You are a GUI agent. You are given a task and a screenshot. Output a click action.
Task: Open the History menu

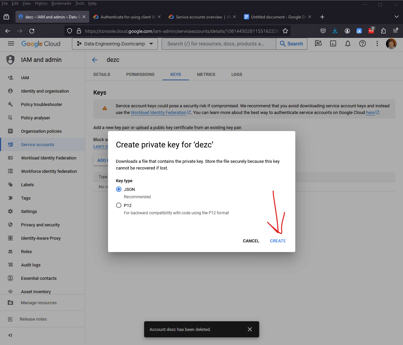pos(41,3)
